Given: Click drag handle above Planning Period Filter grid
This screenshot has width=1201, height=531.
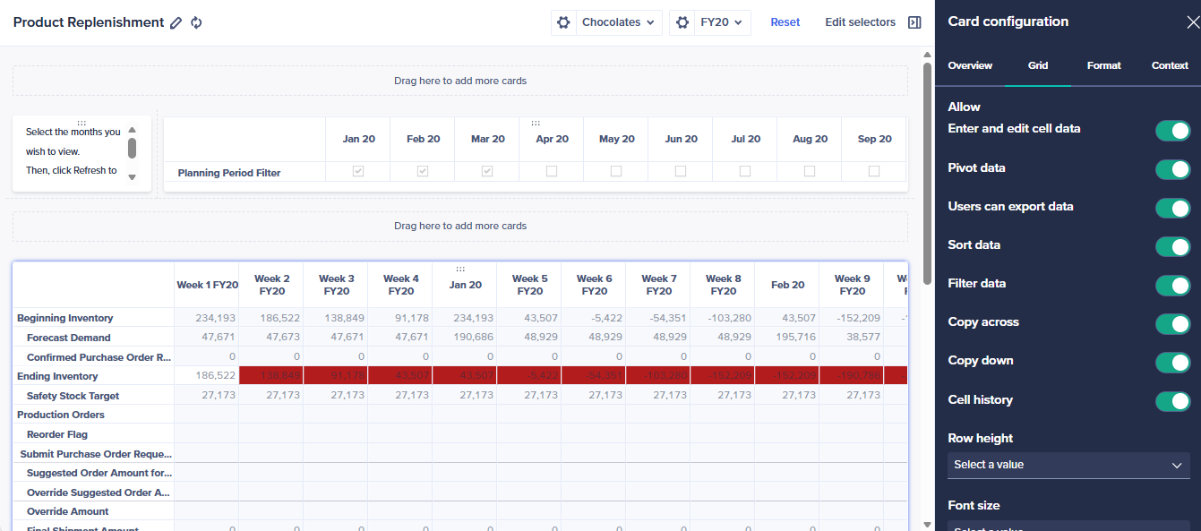Looking at the screenshot, I should pyautogui.click(x=536, y=123).
